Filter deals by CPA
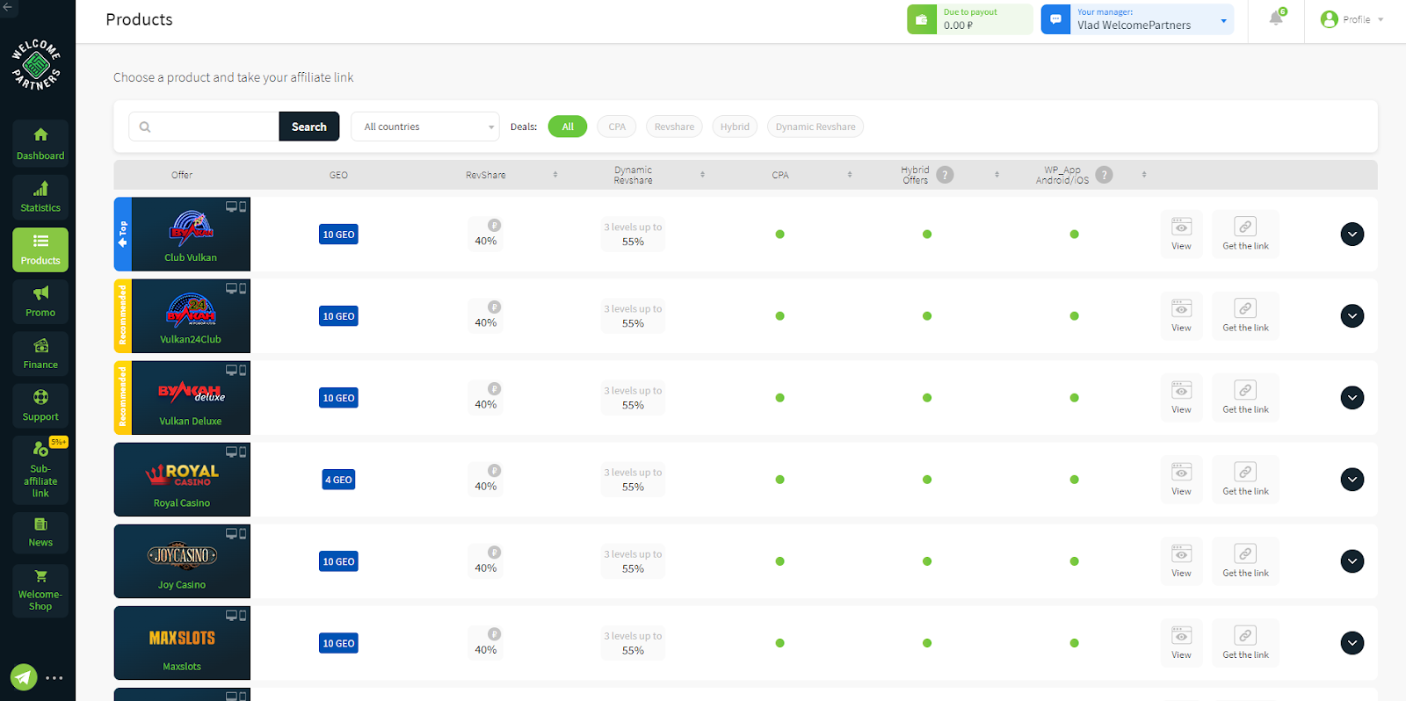This screenshot has width=1406, height=701. [x=617, y=126]
